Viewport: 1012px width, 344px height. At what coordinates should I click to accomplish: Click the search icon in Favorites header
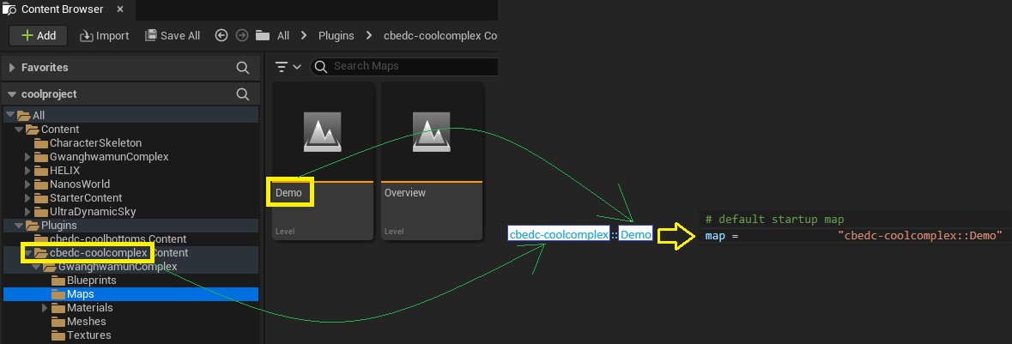pyautogui.click(x=243, y=67)
